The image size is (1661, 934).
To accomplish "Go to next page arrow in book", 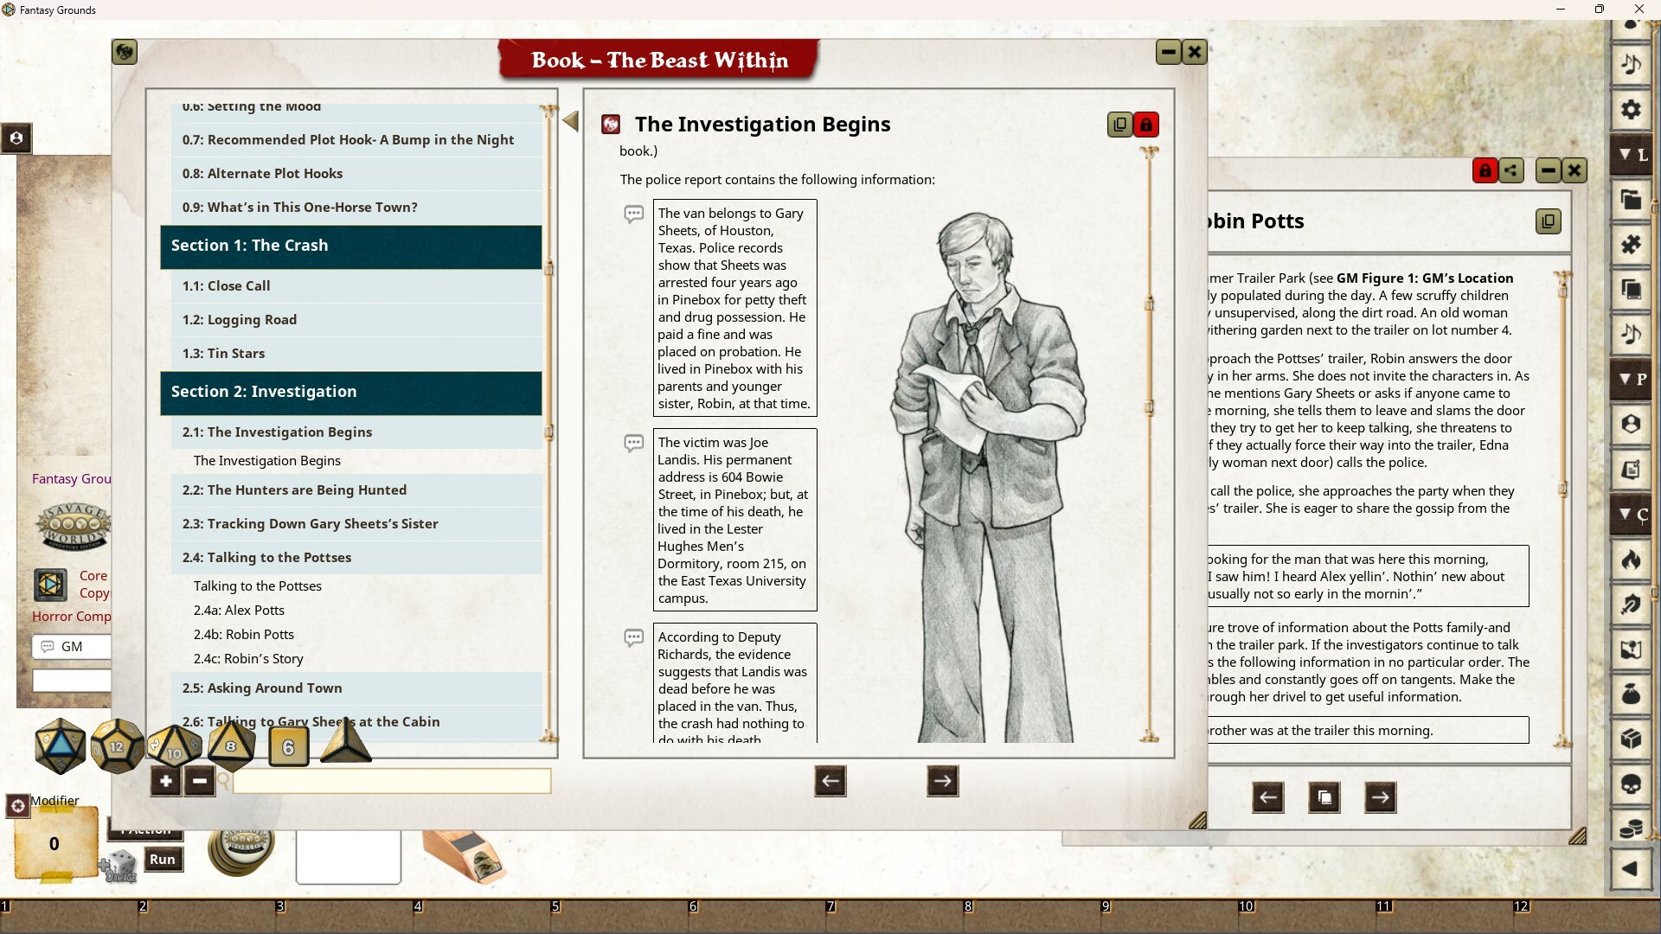I will tap(942, 781).
